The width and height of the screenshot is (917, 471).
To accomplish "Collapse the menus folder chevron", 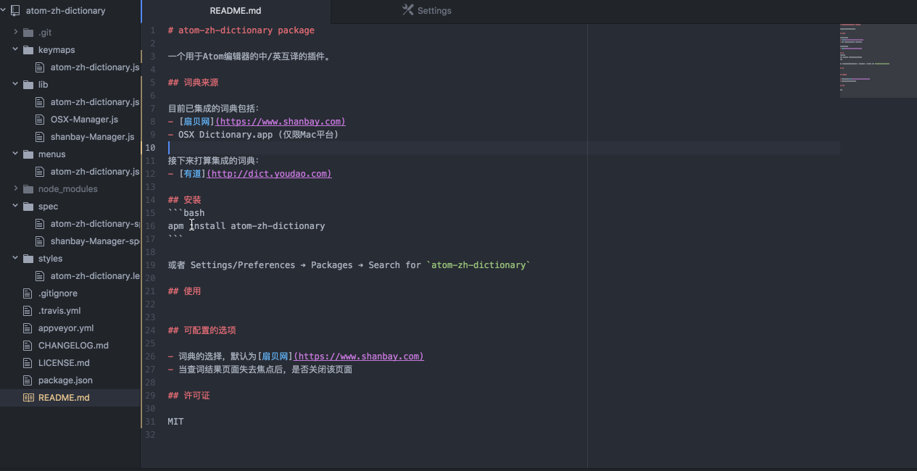I will point(16,154).
